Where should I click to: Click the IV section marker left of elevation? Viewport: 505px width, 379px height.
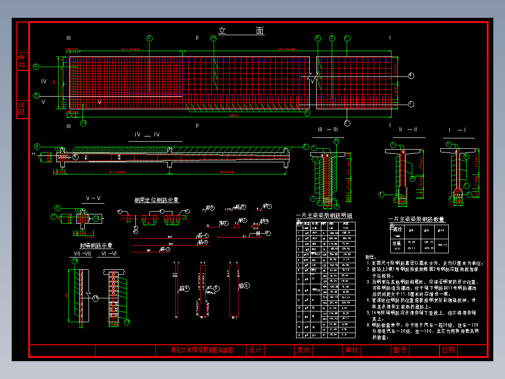coord(44,82)
